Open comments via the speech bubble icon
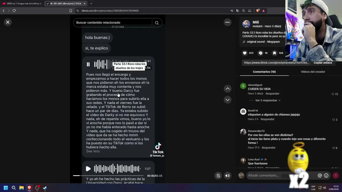The width and height of the screenshot is (342, 192). click(x=261, y=53)
